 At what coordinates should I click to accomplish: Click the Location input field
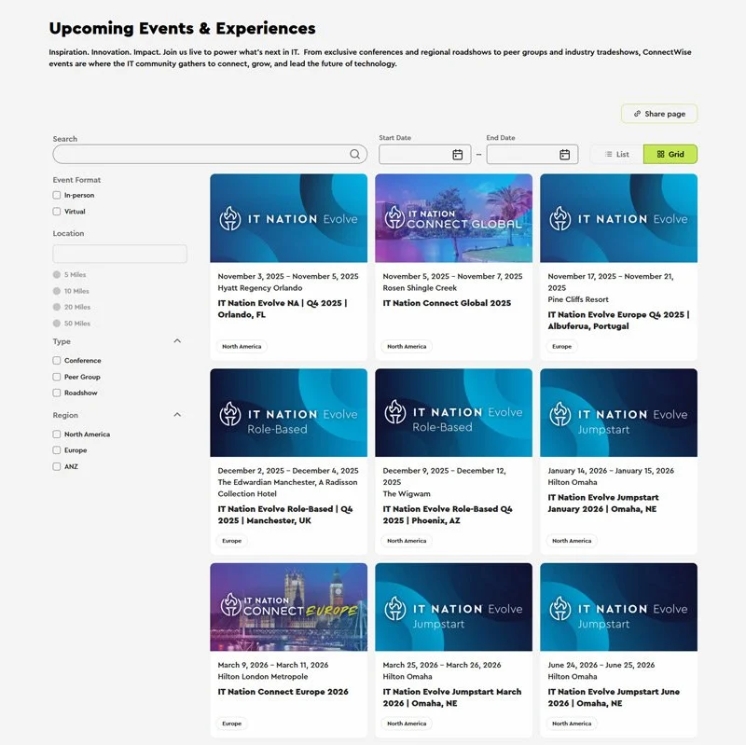(x=119, y=253)
